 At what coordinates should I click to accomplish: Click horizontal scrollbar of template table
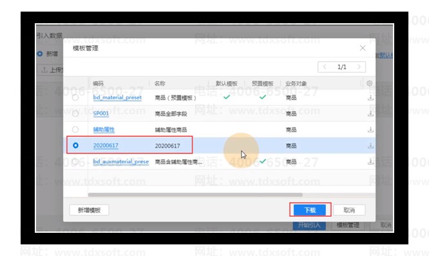click(x=195, y=195)
